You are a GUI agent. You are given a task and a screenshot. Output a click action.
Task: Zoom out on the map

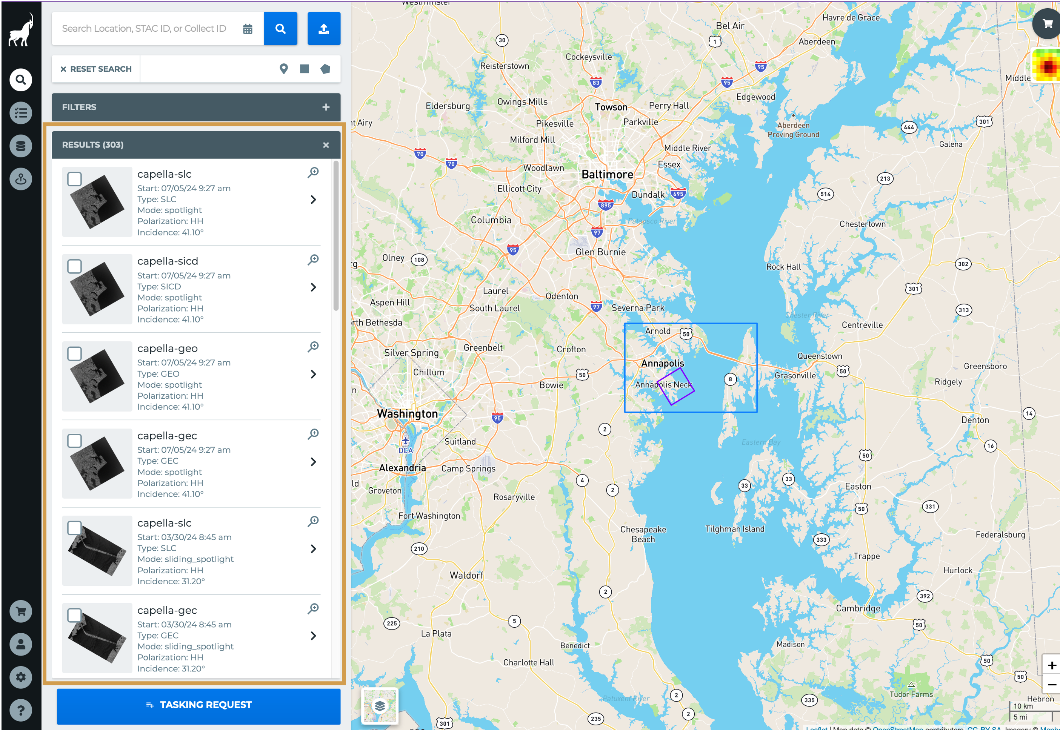click(1052, 685)
